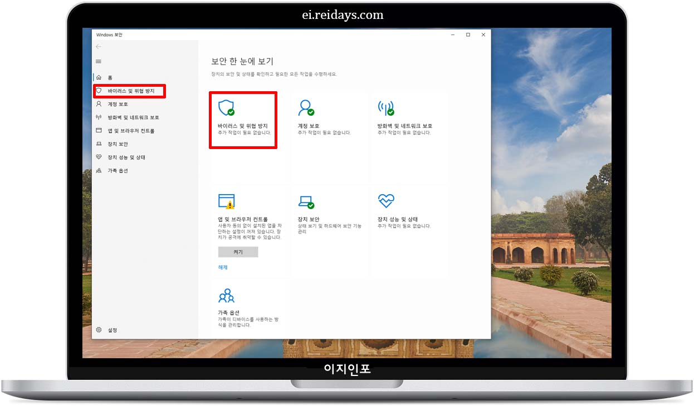Click the 해제 dismiss link
The width and height of the screenshot is (694, 406).
tap(222, 268)
